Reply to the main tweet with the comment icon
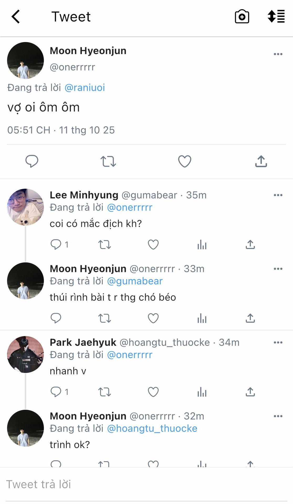The image size is (293, 504). (32, 161)
